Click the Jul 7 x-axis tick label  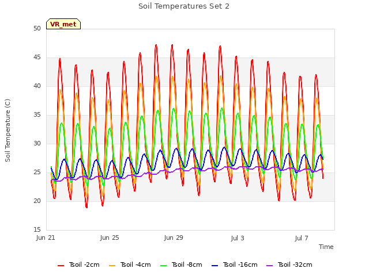[302, 238]
